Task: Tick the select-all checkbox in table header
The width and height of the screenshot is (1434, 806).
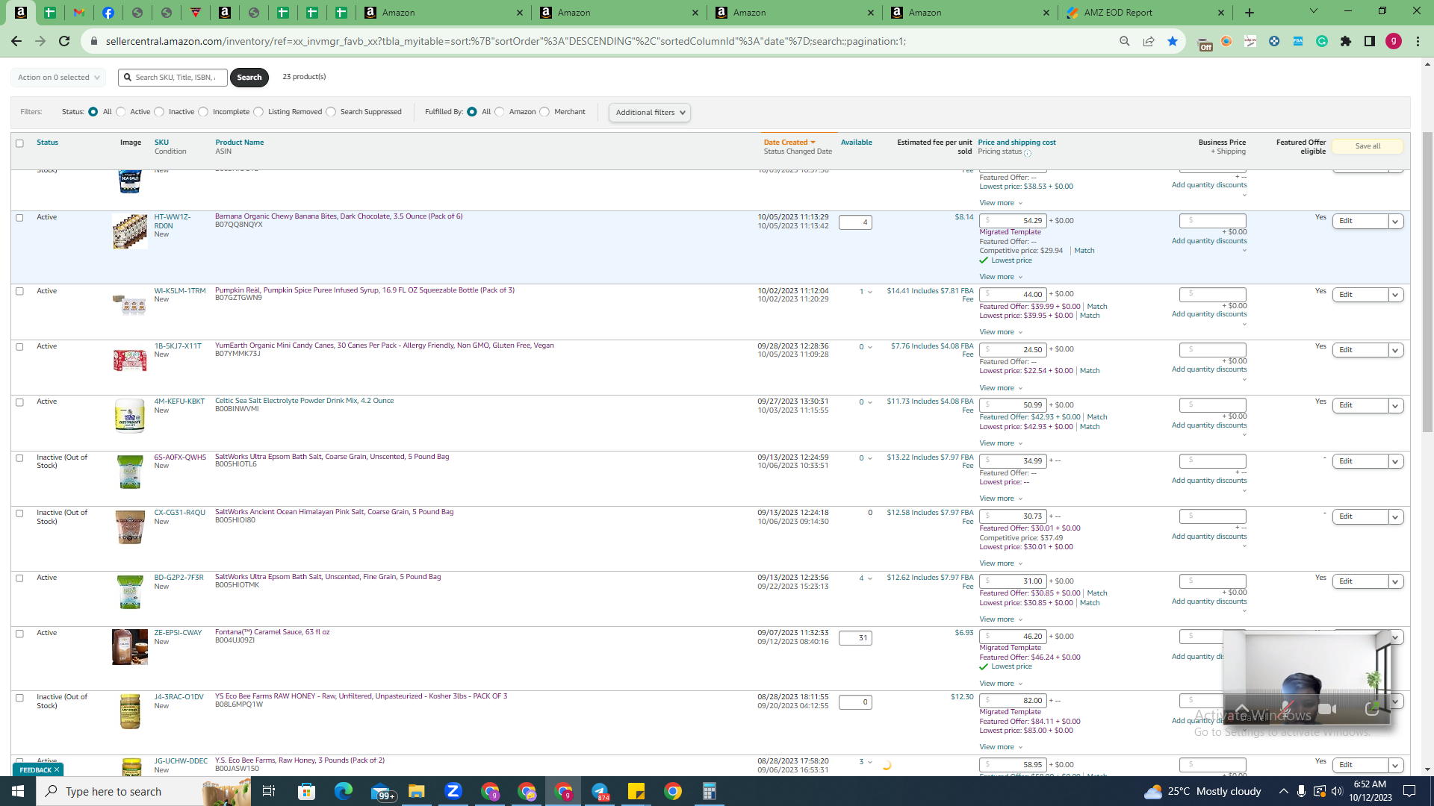Action: (19, 143)
